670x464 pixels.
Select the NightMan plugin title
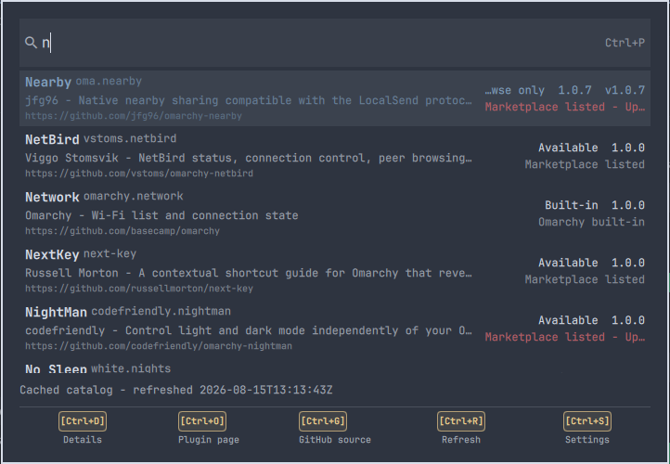tap(56, 313)
